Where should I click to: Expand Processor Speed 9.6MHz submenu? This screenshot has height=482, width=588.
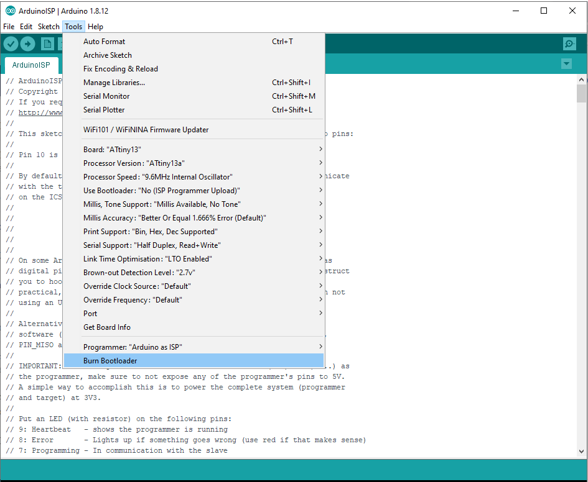[194, 176]
